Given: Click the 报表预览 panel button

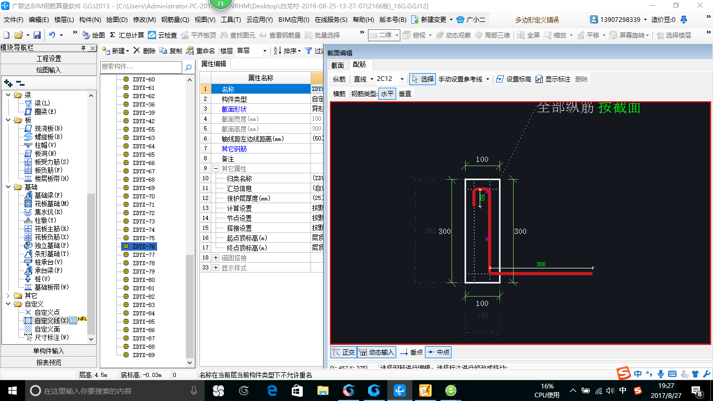Looking at the screenshot, I should pyautogui.click(x=49, y=362).
